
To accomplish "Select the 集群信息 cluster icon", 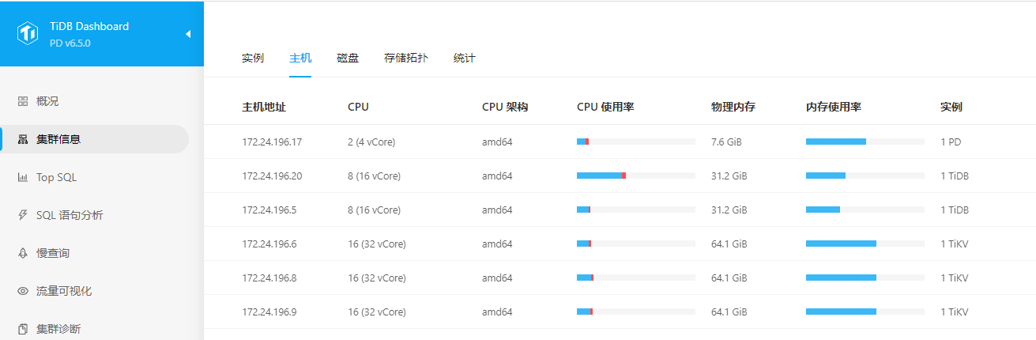I will click(23, 139).
